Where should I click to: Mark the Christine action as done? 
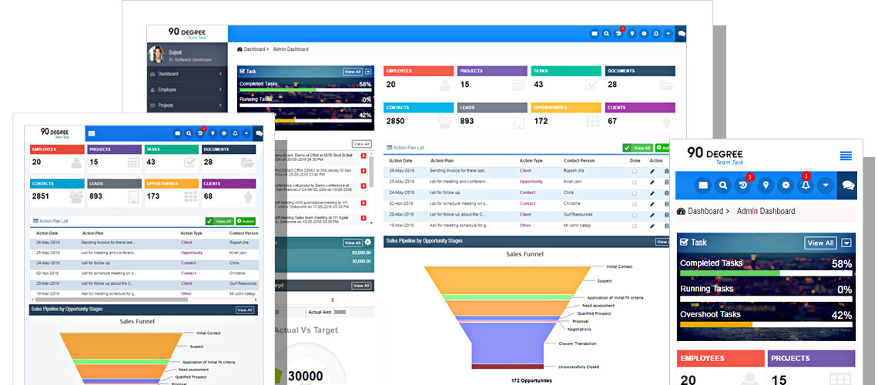click(x=635, y=204)
